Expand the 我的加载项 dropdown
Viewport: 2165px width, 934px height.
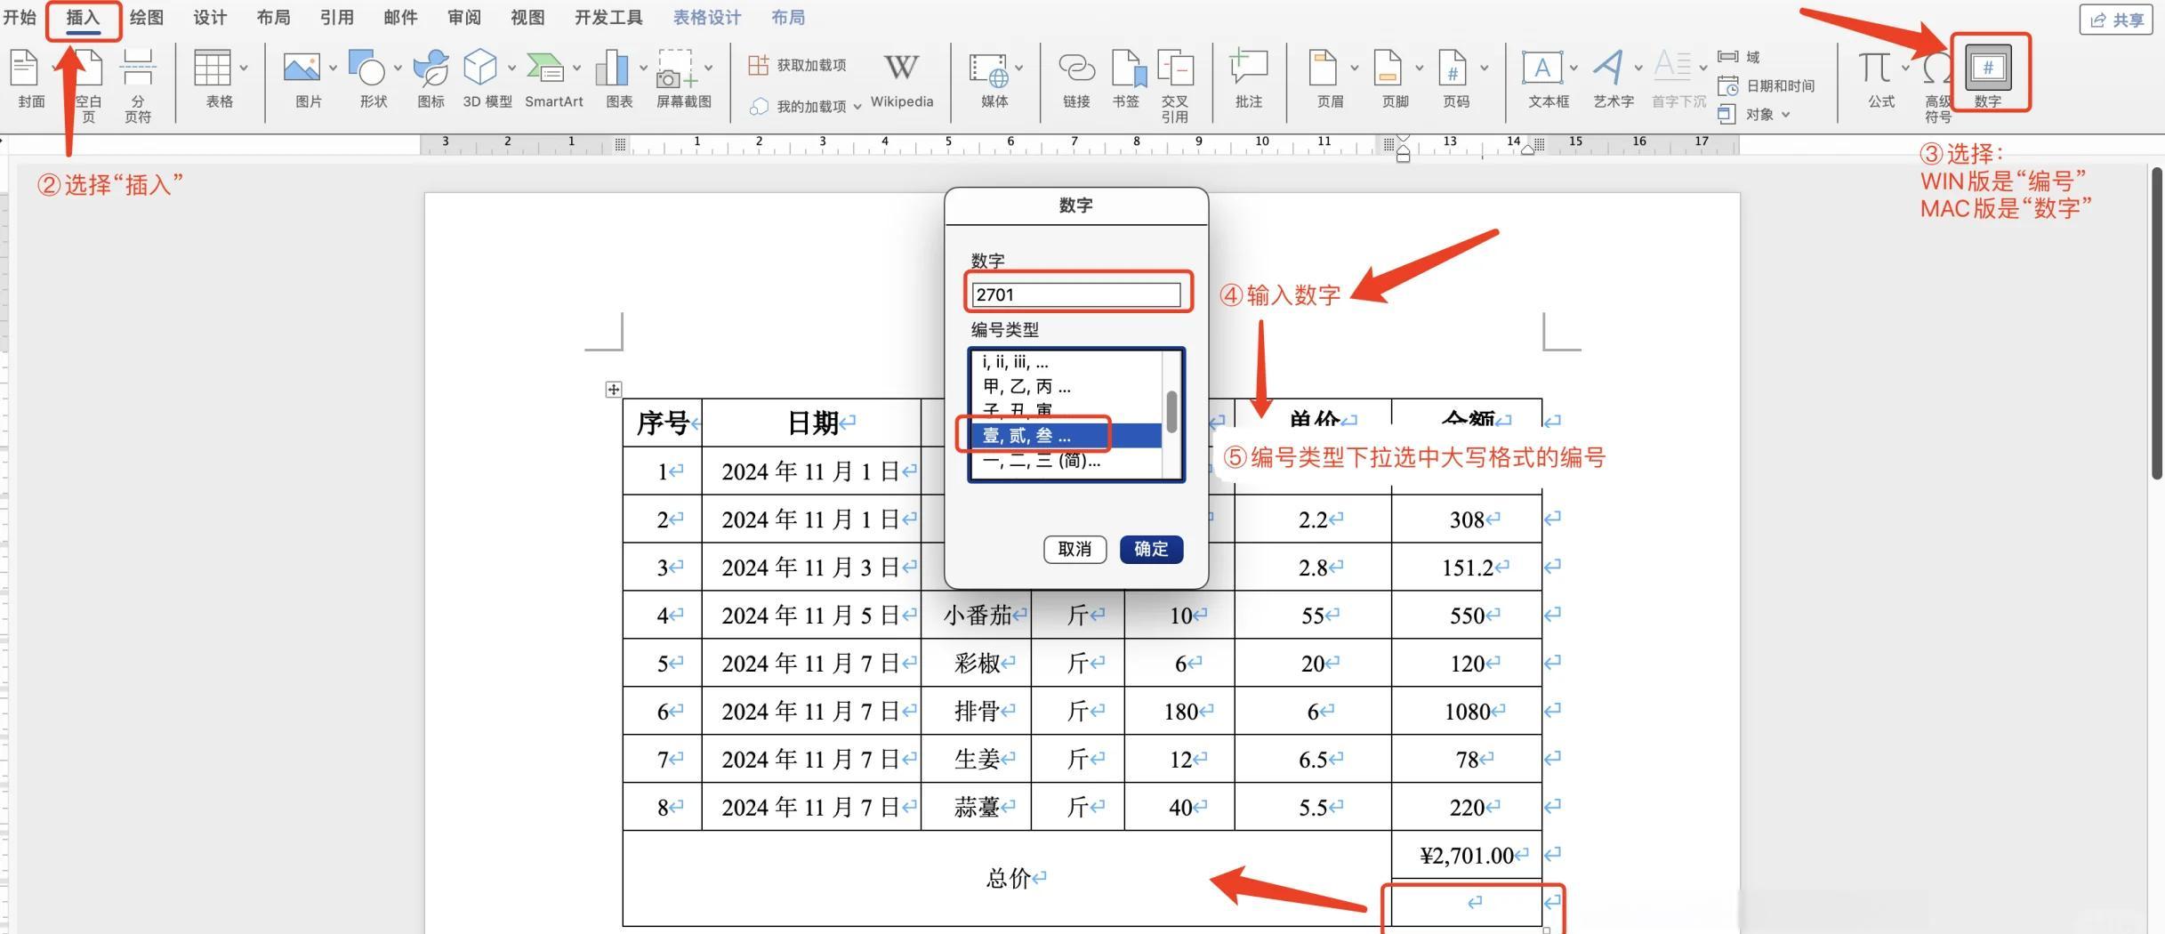click(x=857, y=107)
